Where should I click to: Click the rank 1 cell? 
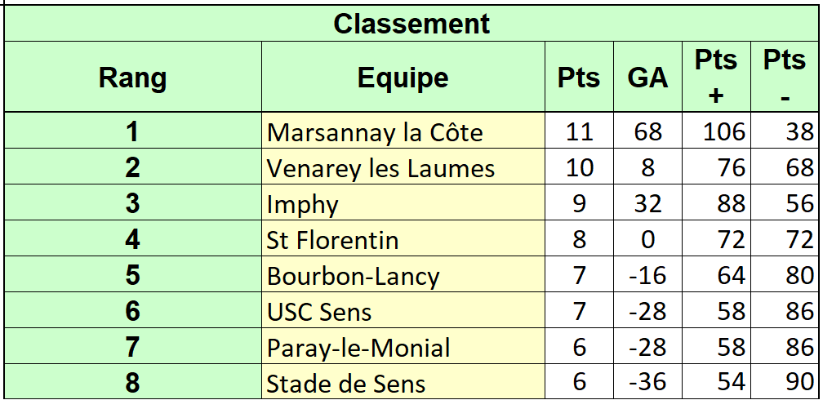(133, 131)
